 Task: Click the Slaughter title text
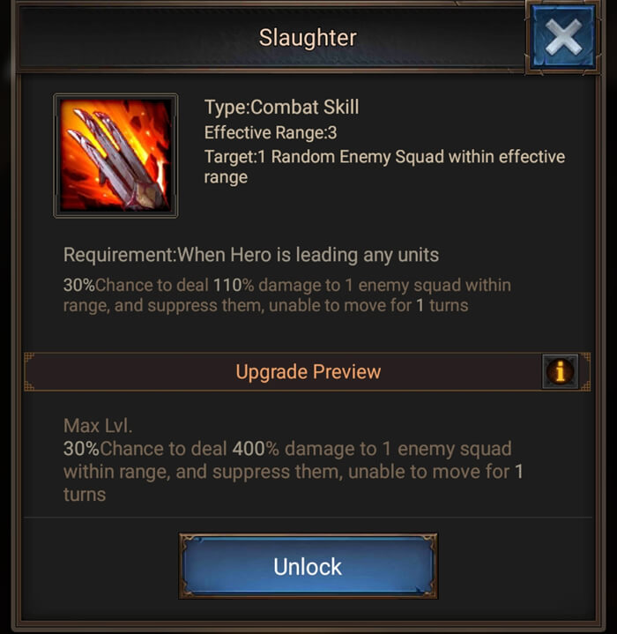(308, 38)
